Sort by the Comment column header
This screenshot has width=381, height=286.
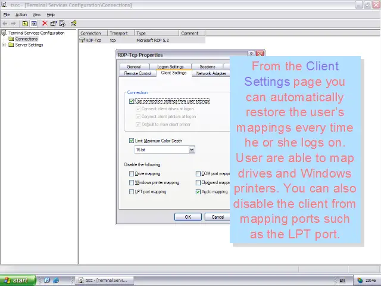pos(192,33)
